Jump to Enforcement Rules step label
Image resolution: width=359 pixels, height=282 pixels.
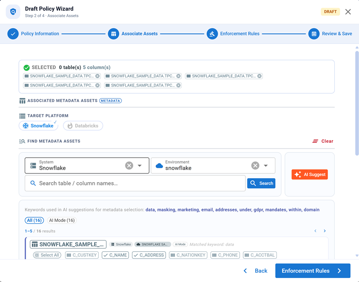pos(240,34)
